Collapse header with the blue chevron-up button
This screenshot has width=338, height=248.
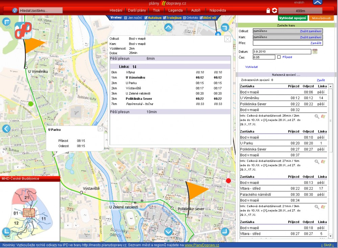pos(317,2)
